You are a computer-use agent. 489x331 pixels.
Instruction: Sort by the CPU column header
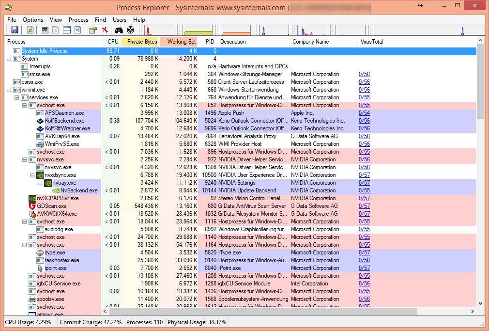pos(111,42)
